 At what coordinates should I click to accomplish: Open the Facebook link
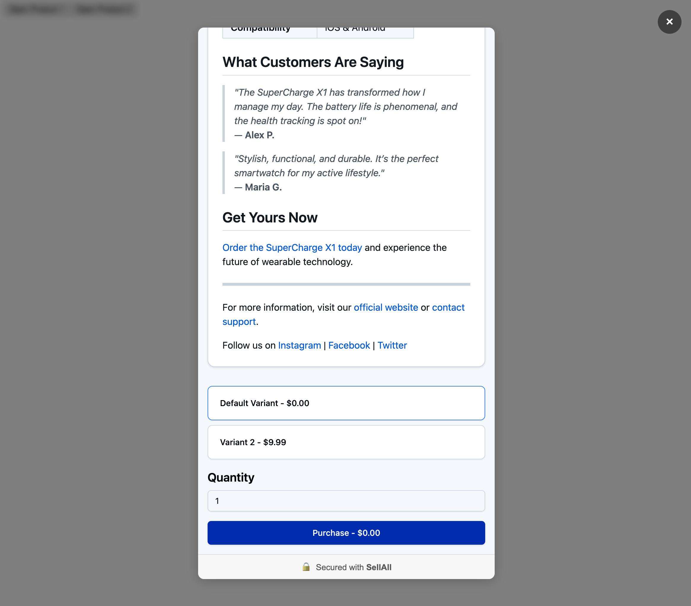[349, 345]
